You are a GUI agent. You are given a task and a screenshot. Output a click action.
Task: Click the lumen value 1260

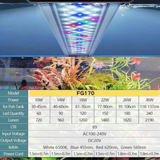83,120
